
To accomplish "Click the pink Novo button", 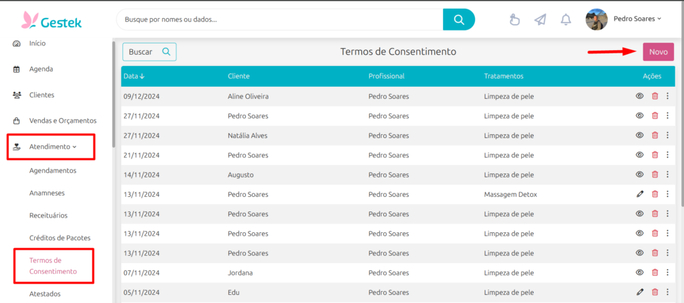I will 658,52.
